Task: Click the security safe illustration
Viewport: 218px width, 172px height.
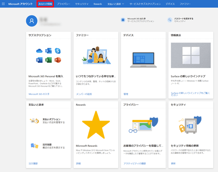Action: point(190,125)
